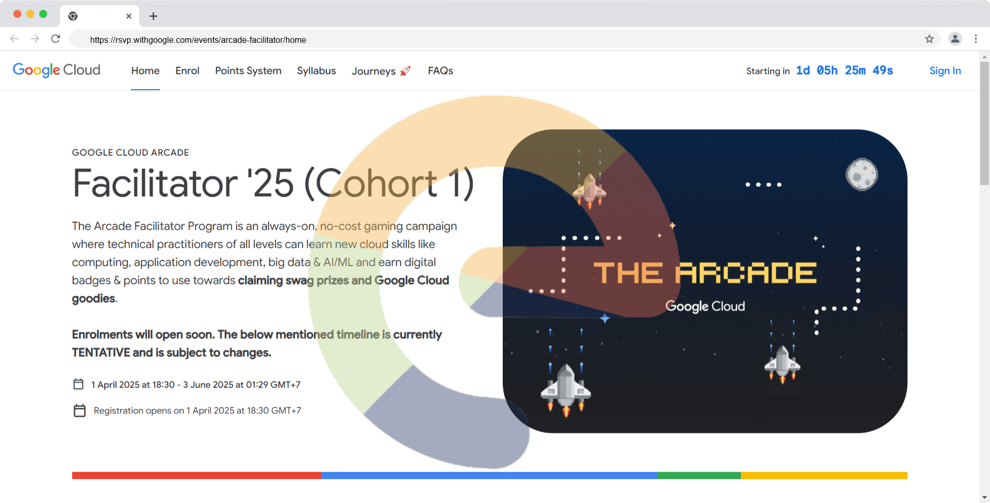Screen dimensions: 990x503
Task: Open the Syllabus page
Action: pos(316,71)
